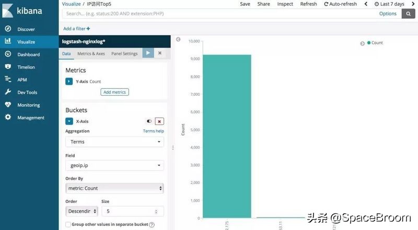Open Management settings in sidebar
418x230 pixels.
point(31,118)
